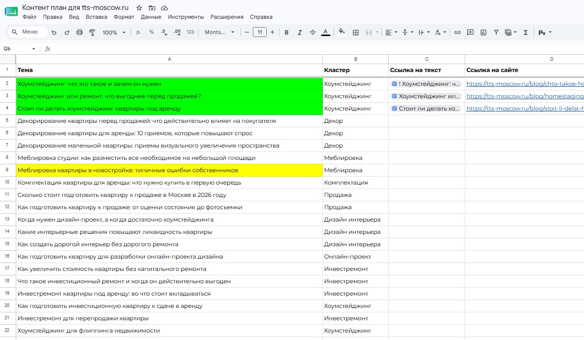Open the 100% zoom dropdown

click(x=114, y=33)
